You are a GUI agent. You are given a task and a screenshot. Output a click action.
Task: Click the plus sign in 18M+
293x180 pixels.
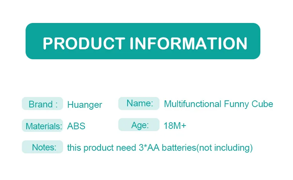point(184,126)
